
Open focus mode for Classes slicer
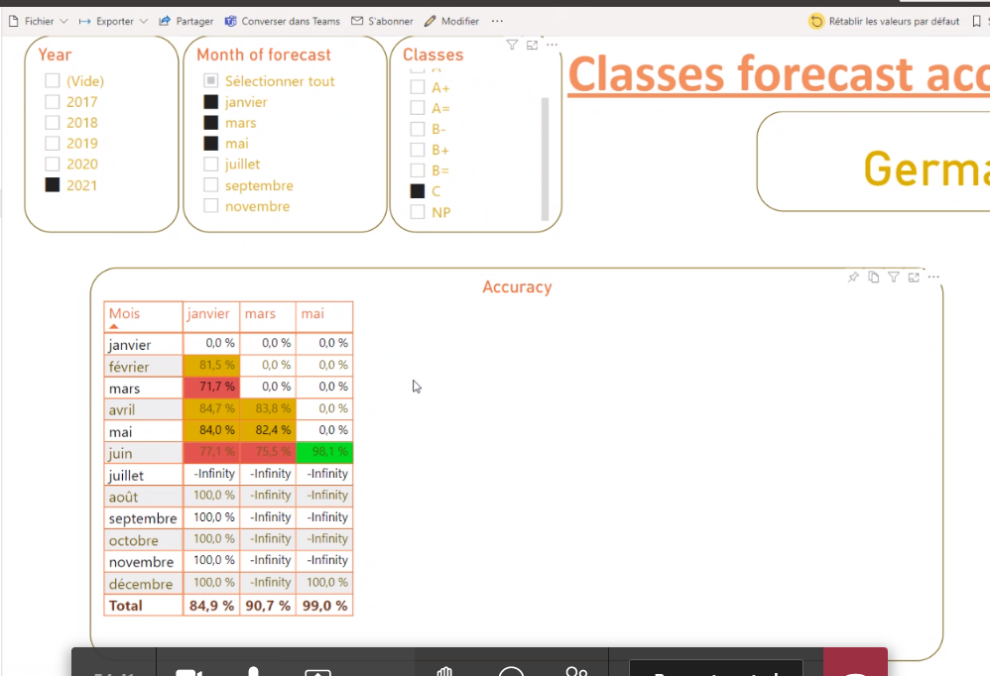(533, 45)
